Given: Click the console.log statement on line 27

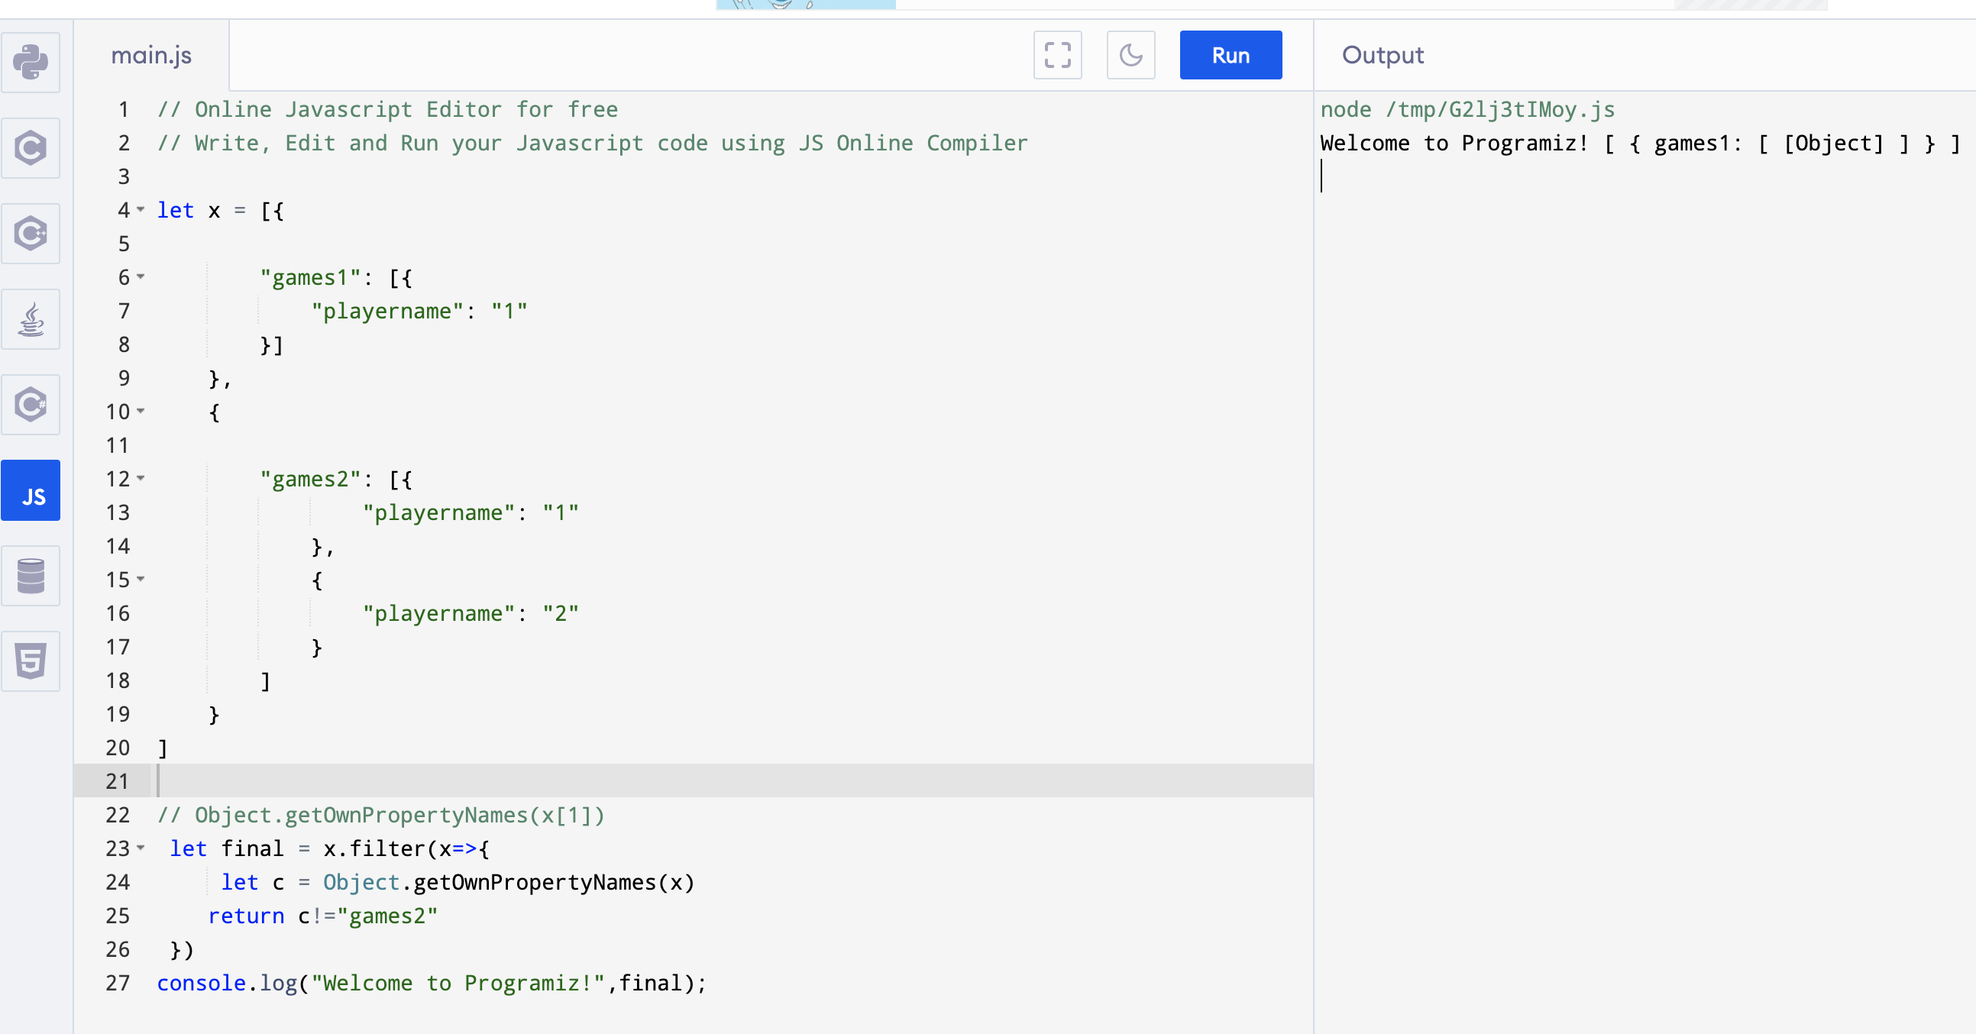Looking at the screenshot, I should coord(432,984).
